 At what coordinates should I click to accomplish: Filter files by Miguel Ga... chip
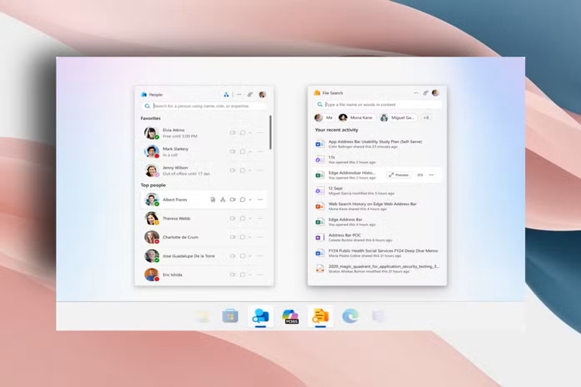point(398,118)
